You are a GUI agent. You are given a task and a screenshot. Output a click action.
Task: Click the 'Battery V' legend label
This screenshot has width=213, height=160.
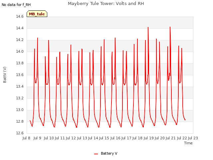(109, 153)
